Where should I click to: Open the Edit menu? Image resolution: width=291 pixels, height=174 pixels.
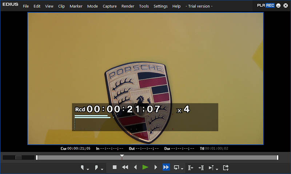click(37, 6)
